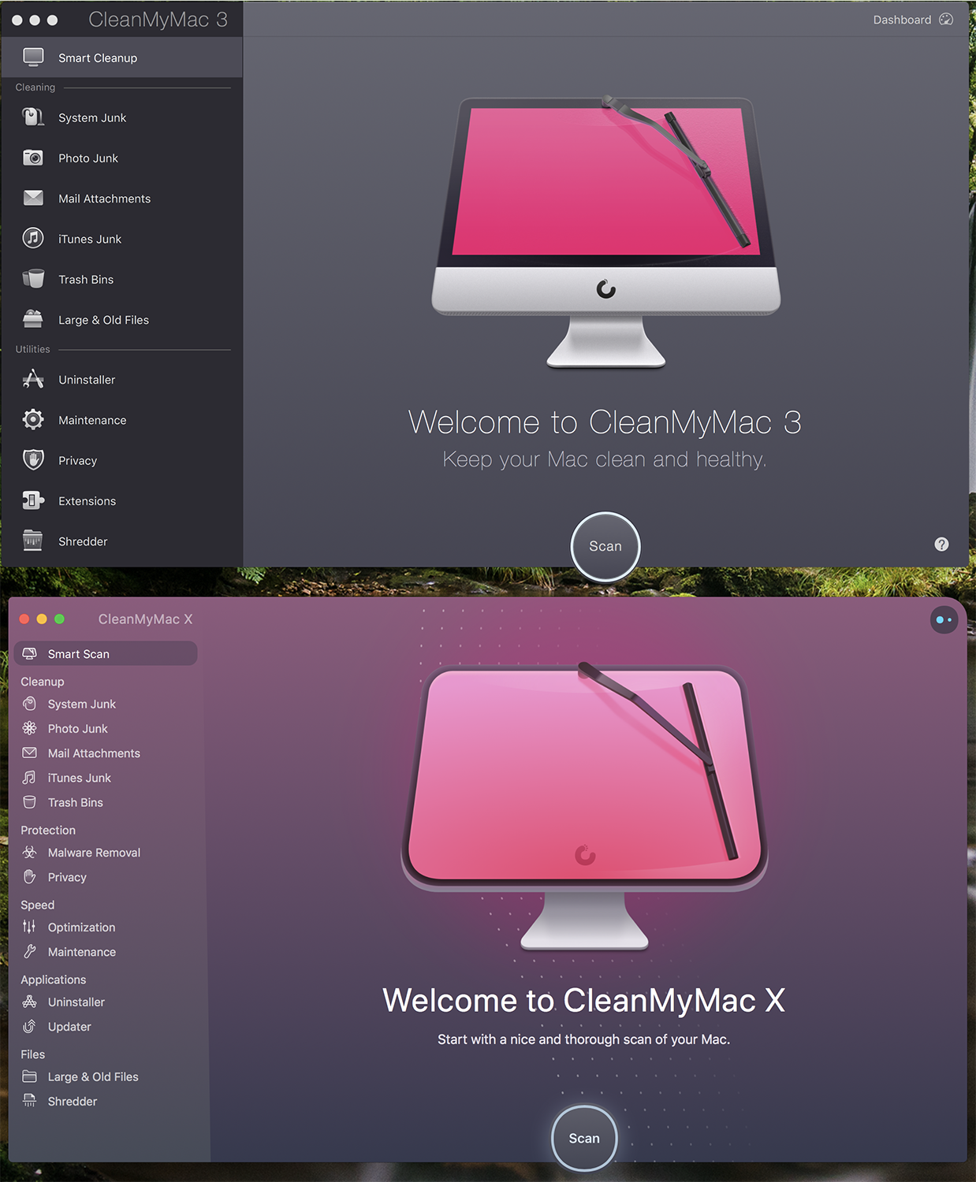The width and height of the screenshot is (976, 1182).
Task: Start Scan in CleanMyMac X window
Action: coord(584,1138)
